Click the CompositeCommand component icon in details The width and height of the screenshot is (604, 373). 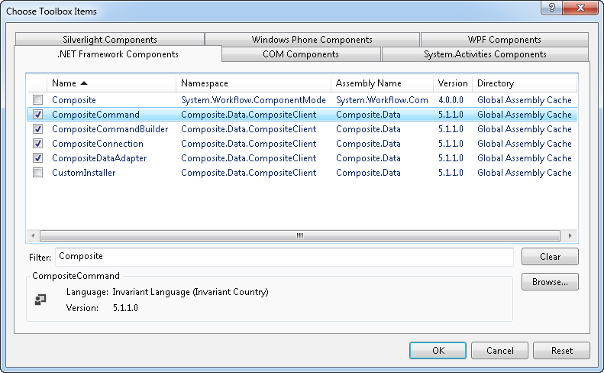(40, 300)
